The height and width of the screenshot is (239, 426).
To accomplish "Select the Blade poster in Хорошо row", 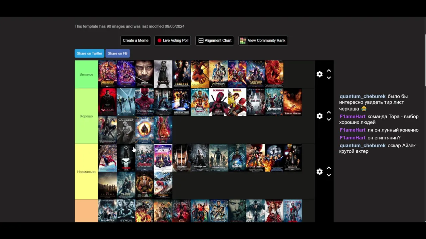I will click(x=107, y=102).
